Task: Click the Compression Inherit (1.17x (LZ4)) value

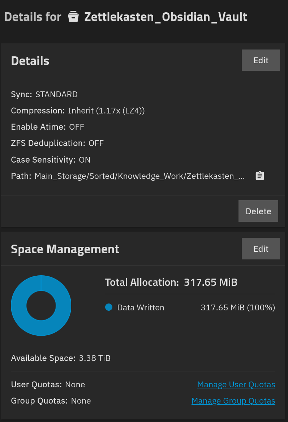Action: coord(106,111)
